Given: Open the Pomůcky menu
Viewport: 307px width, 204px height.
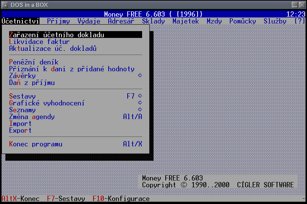Looking at the screenshot, I should pos(243,21).
